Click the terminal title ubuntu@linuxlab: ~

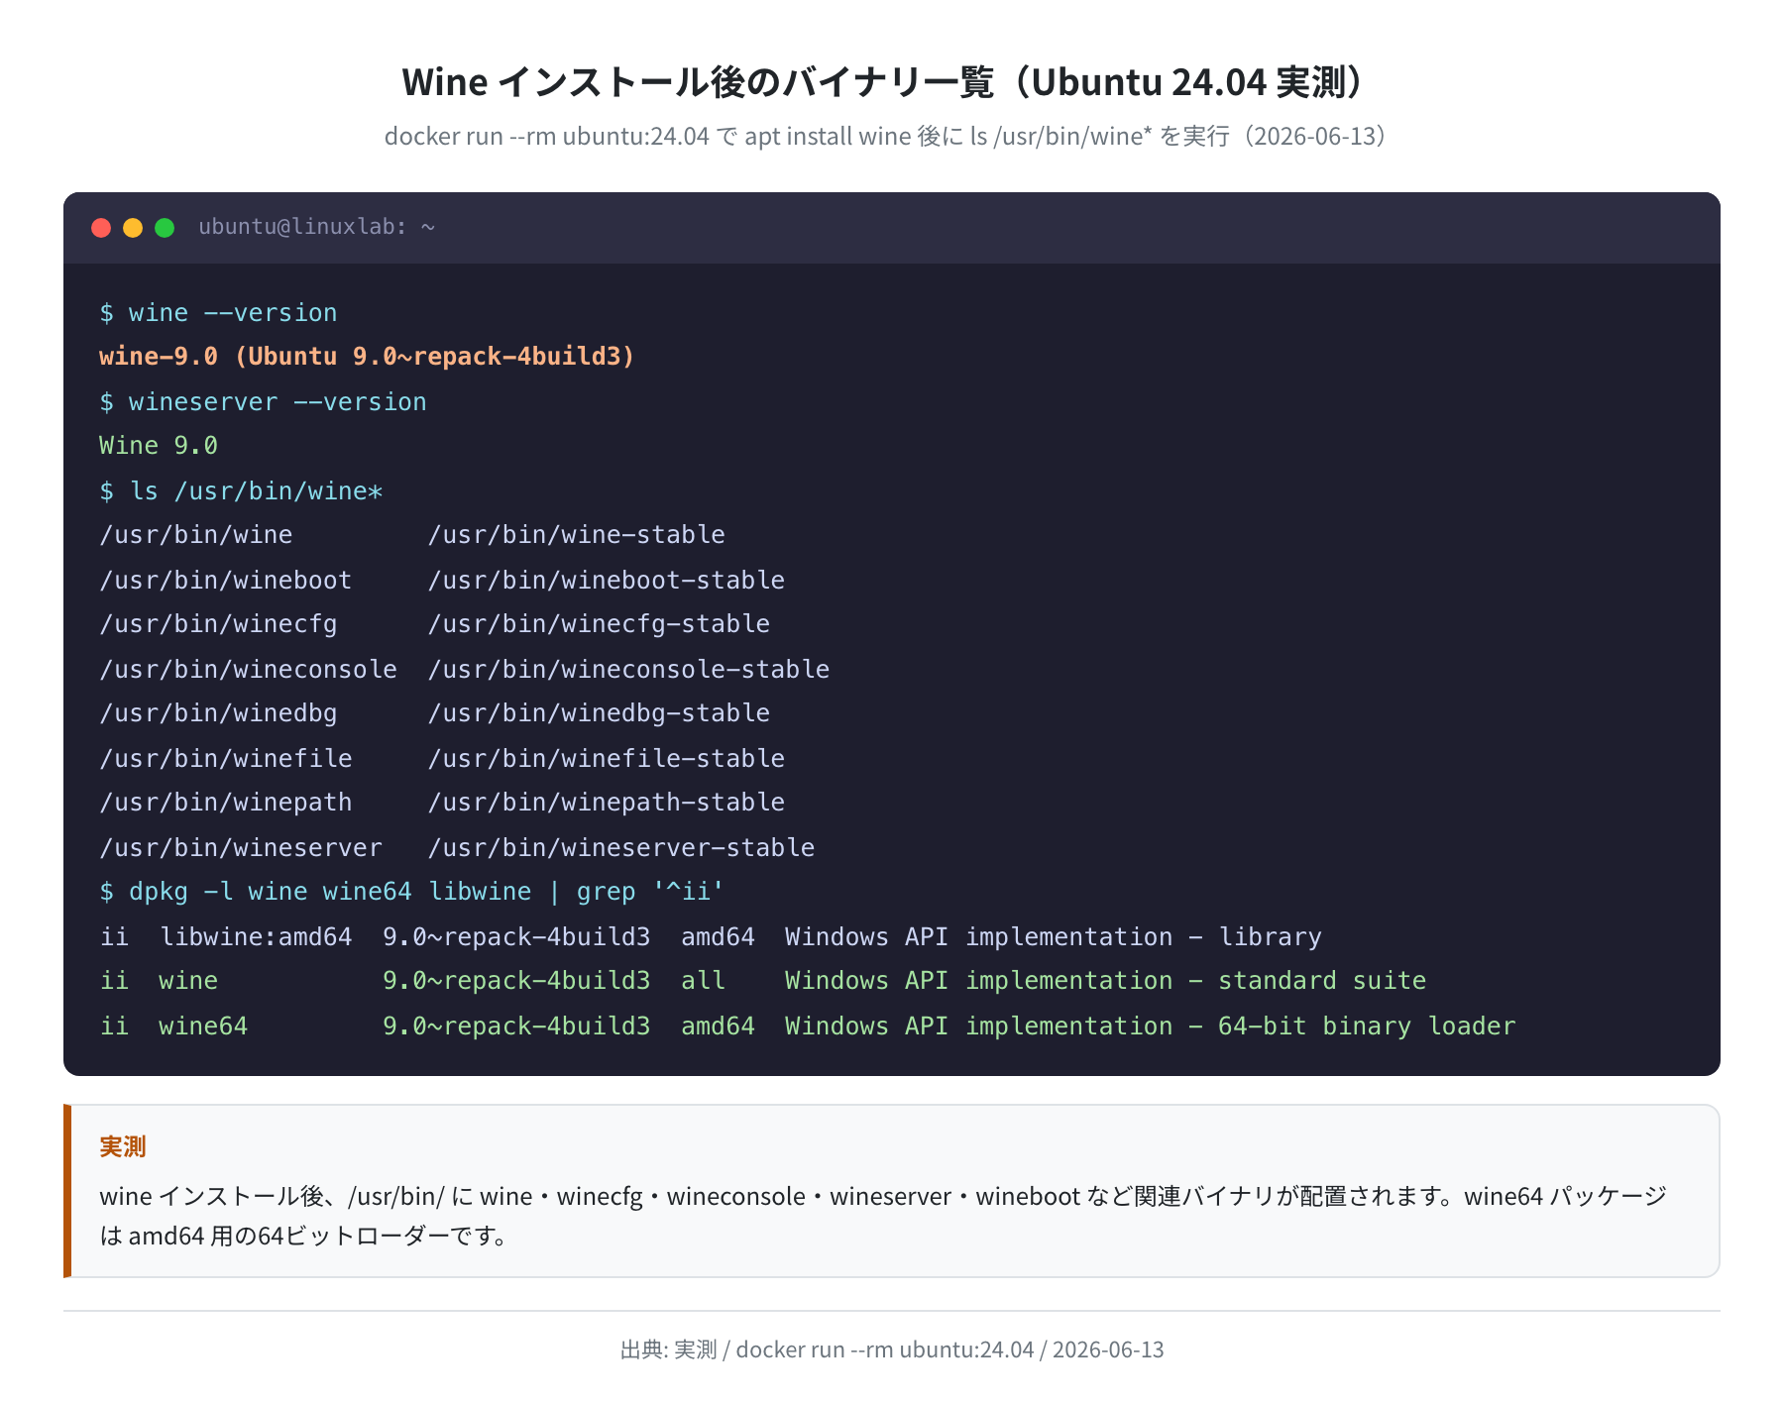coord(317,227)
